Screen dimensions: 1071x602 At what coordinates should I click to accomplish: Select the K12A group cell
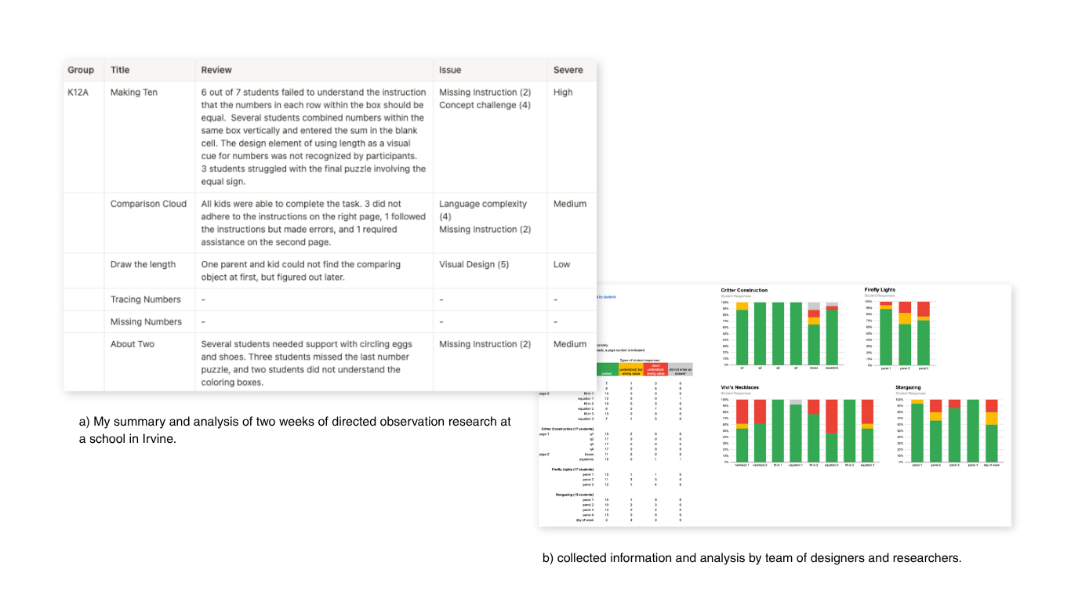pos(78,92)
